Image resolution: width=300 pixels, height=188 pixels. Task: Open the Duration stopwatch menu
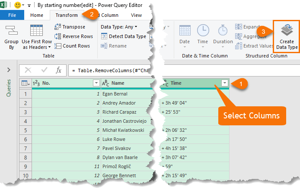[223, 36]
